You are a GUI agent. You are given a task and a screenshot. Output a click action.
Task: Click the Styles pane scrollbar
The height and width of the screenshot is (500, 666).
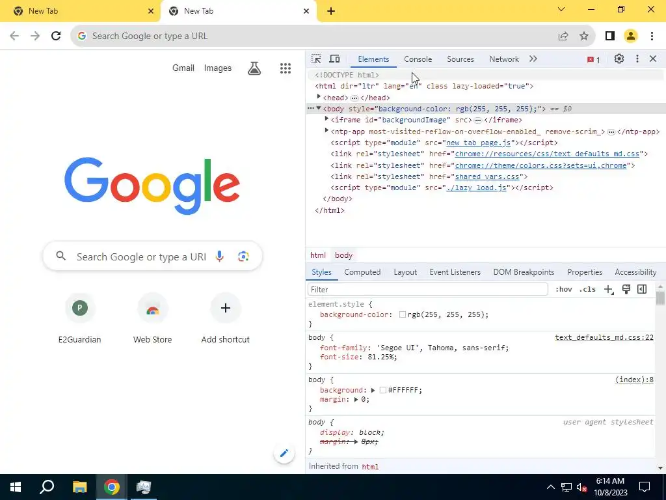click(x=660, y=298)
